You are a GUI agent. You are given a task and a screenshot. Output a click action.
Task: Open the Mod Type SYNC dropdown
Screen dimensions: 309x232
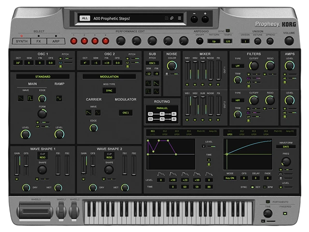click(x=109, y=90)
